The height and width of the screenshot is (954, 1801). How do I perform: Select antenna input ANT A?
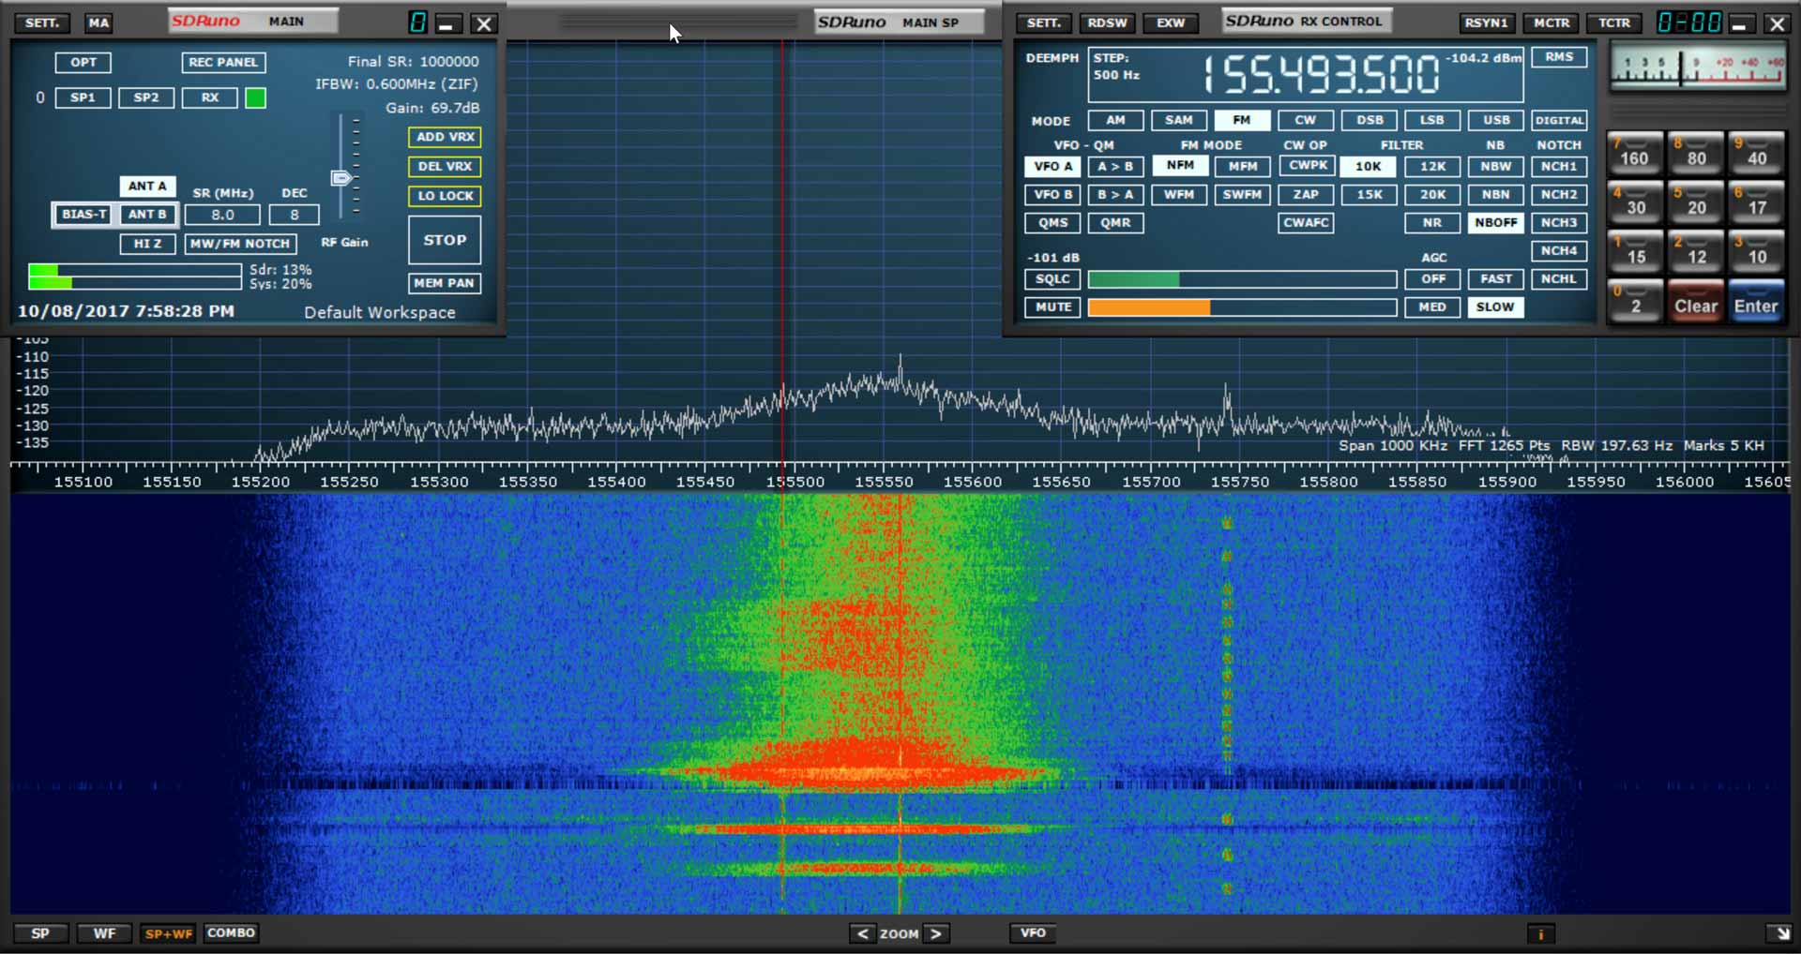pyautogui.click(x=147, y=186)
